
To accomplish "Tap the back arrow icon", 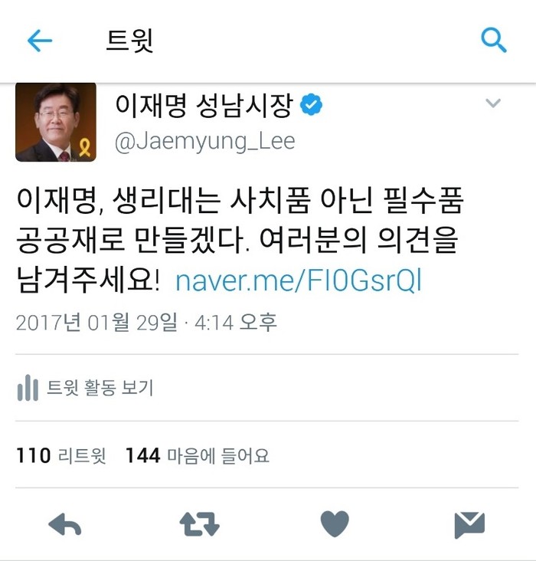I will click(x=40, y=40).
